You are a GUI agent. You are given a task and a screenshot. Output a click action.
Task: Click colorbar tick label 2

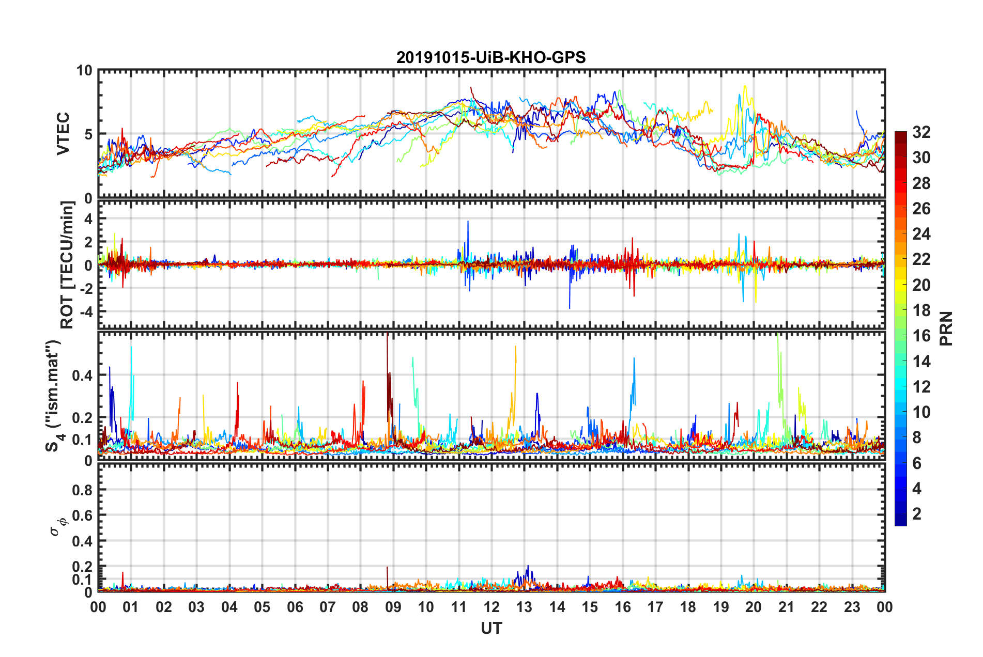click(917, 513)
